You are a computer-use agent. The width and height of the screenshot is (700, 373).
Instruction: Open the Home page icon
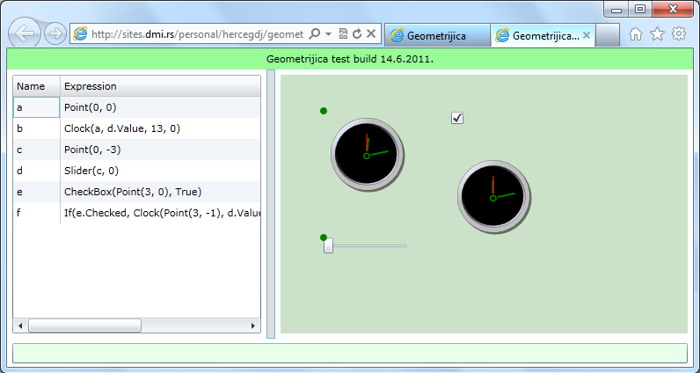pos(636,34)
